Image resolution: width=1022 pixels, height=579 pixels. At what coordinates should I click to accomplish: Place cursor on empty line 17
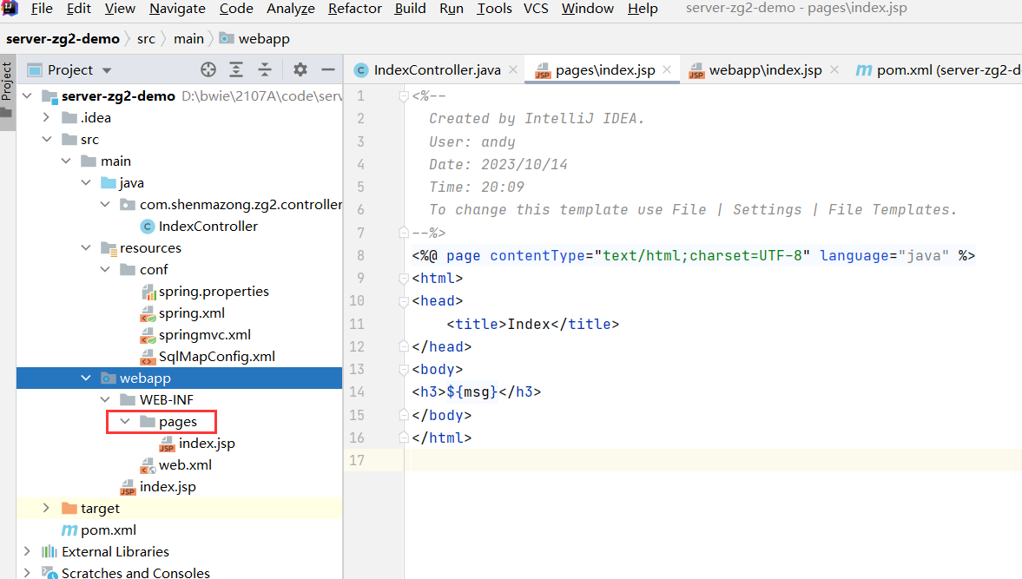point(713,460)
